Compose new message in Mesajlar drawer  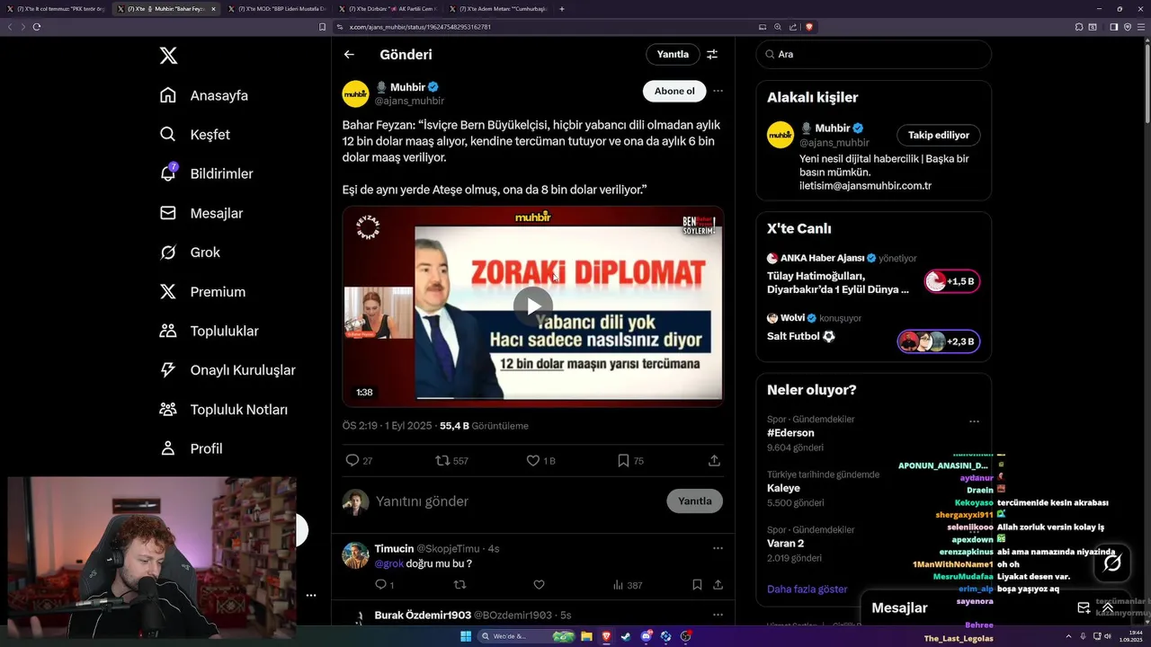pos(1084,608)
